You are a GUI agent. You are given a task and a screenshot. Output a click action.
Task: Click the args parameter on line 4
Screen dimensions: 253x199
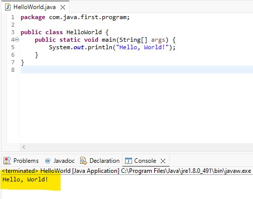tap(158, 40)
